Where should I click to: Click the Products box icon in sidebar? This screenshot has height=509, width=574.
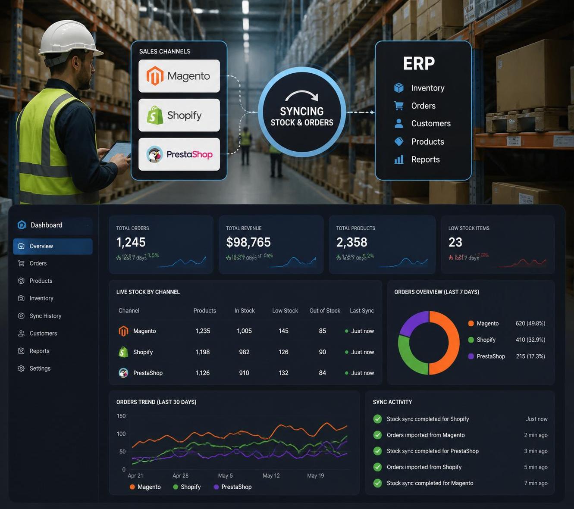pyautogui.click(x=21, y=281)
